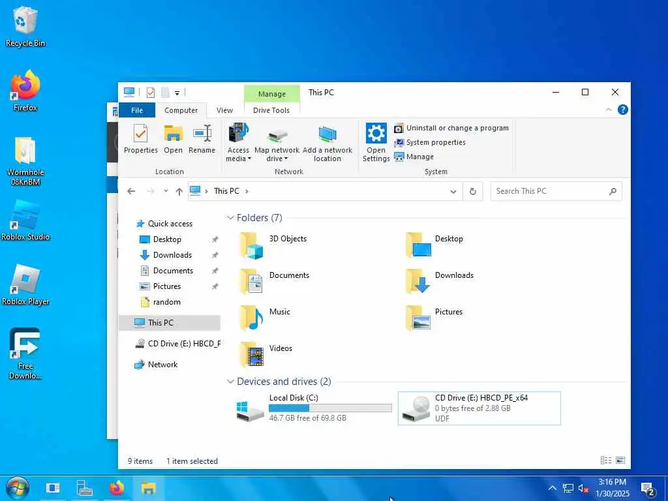Select Firefox desktop shortcut
Image resolution: width=668 pixels, height=501 pixels.
(25, 91)
